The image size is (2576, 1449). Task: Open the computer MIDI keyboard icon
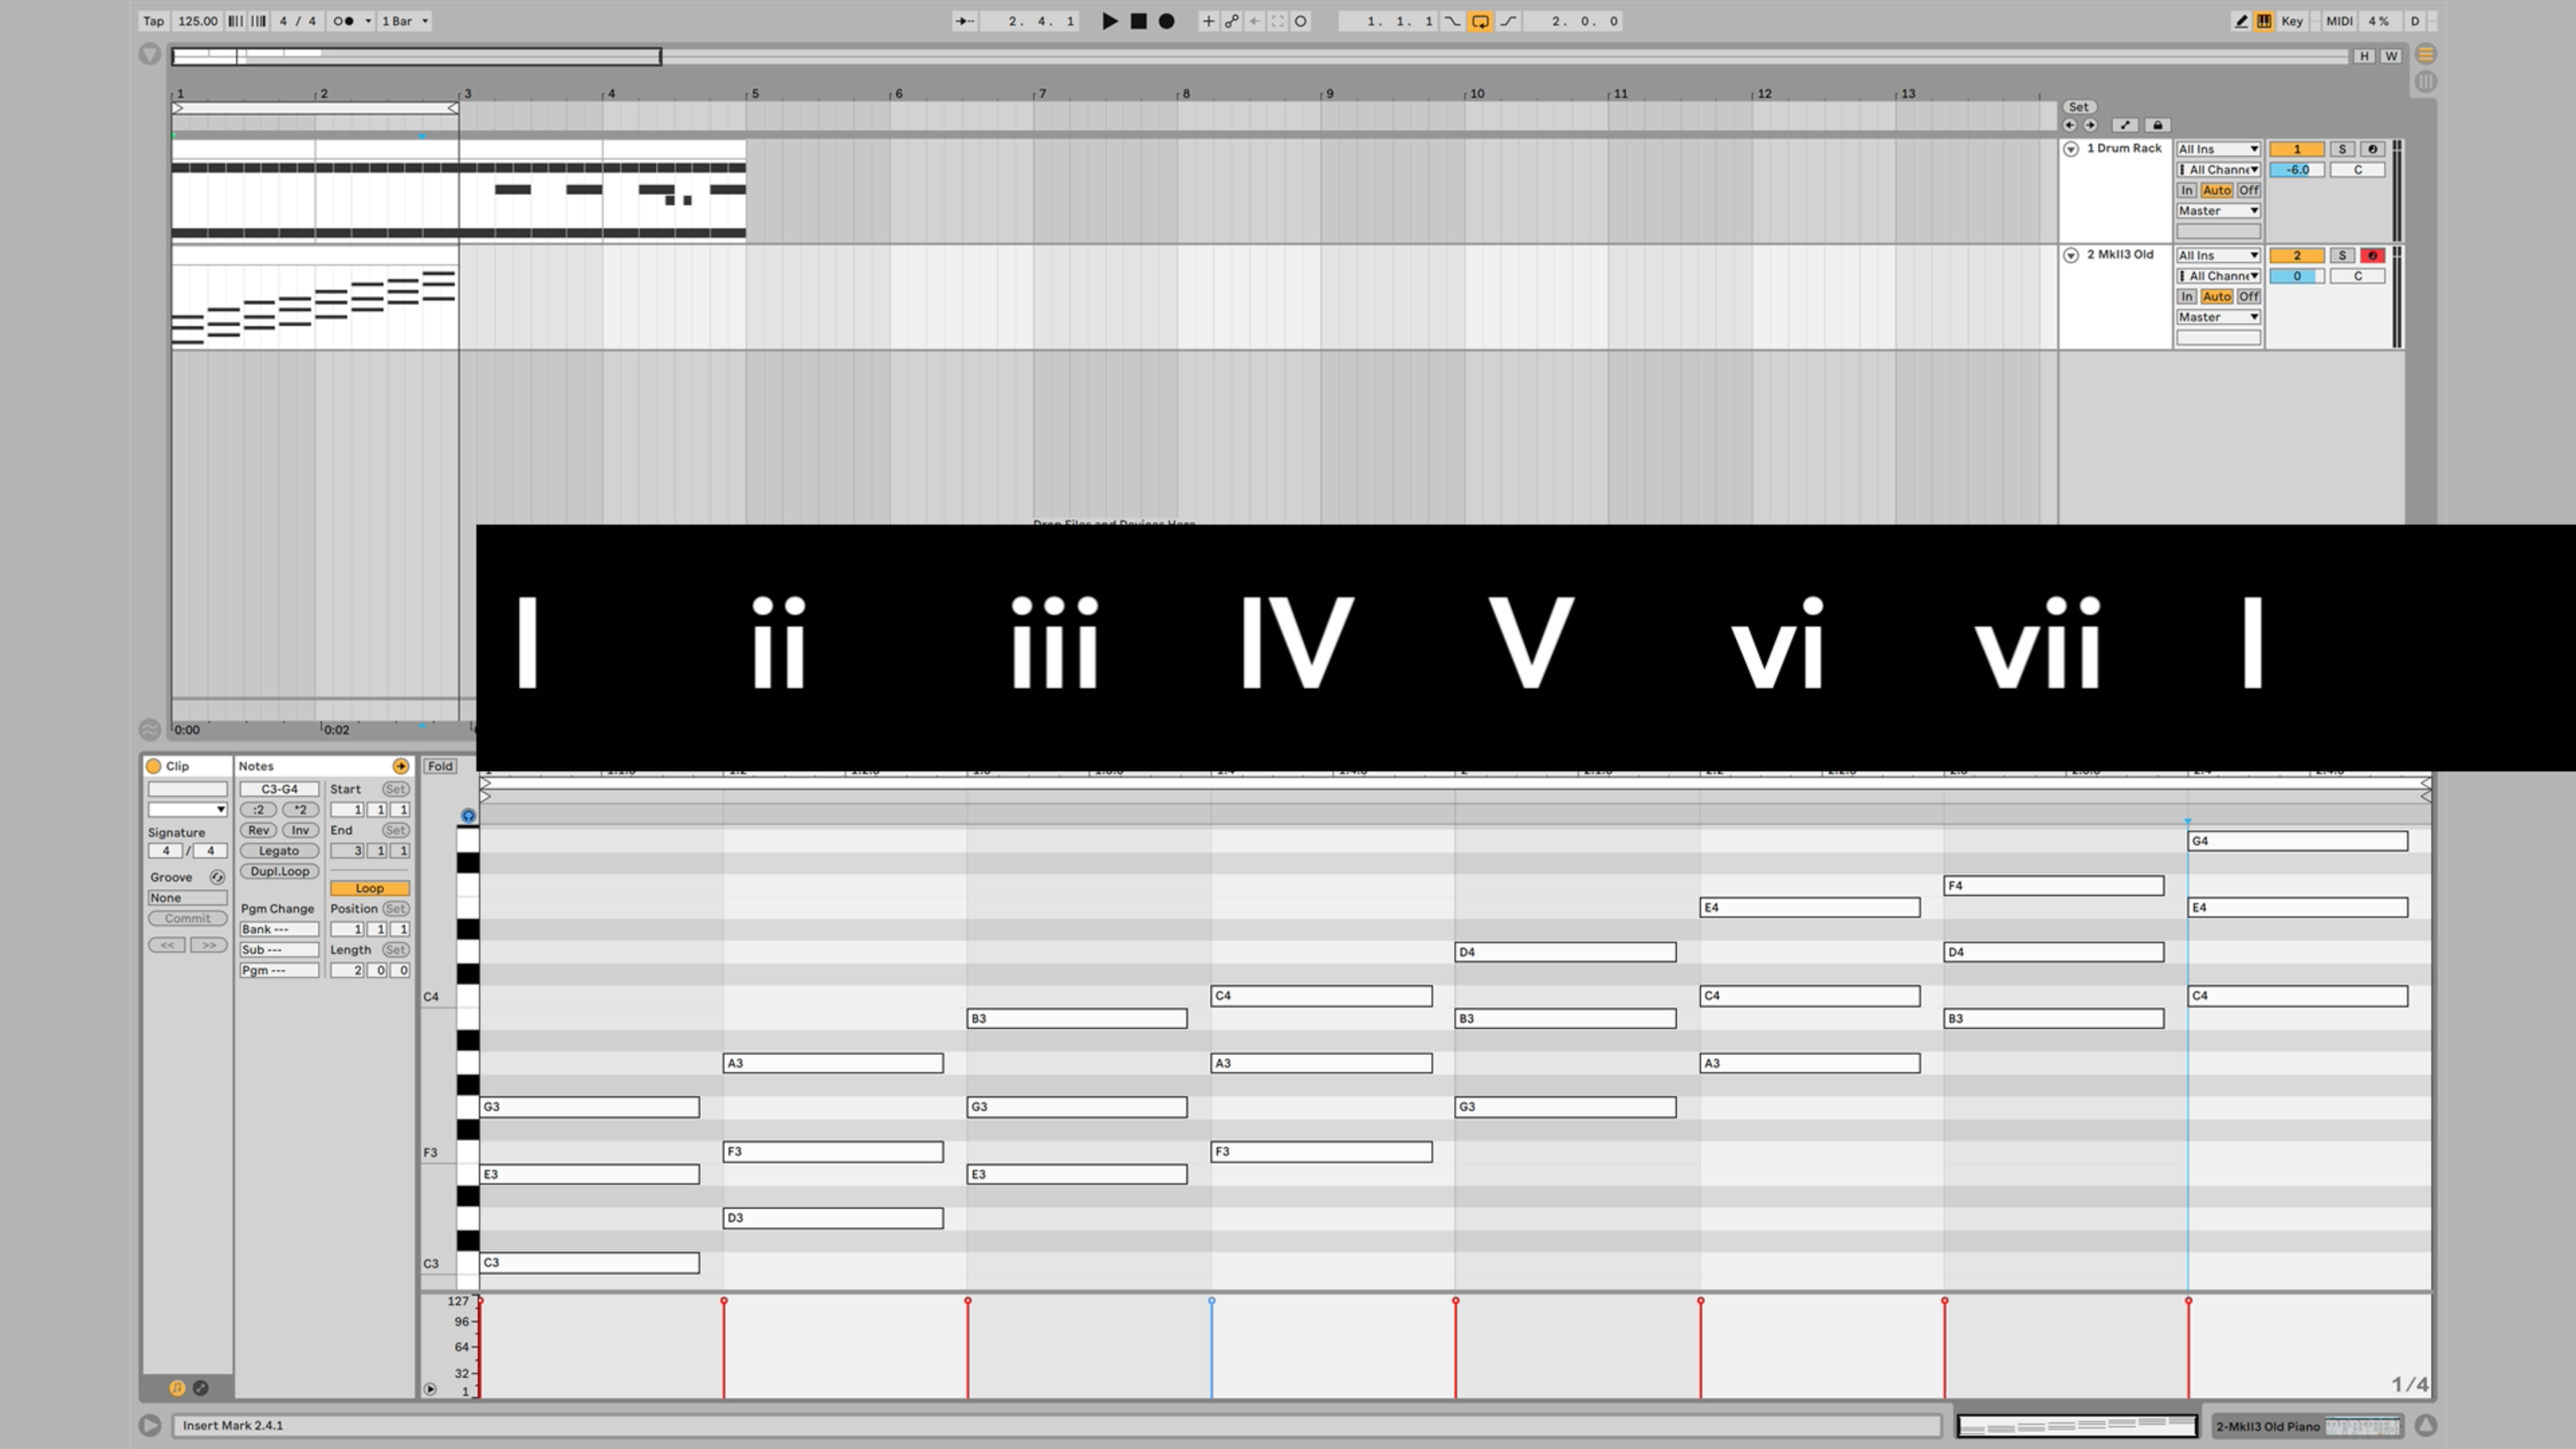pos(2263,20)
